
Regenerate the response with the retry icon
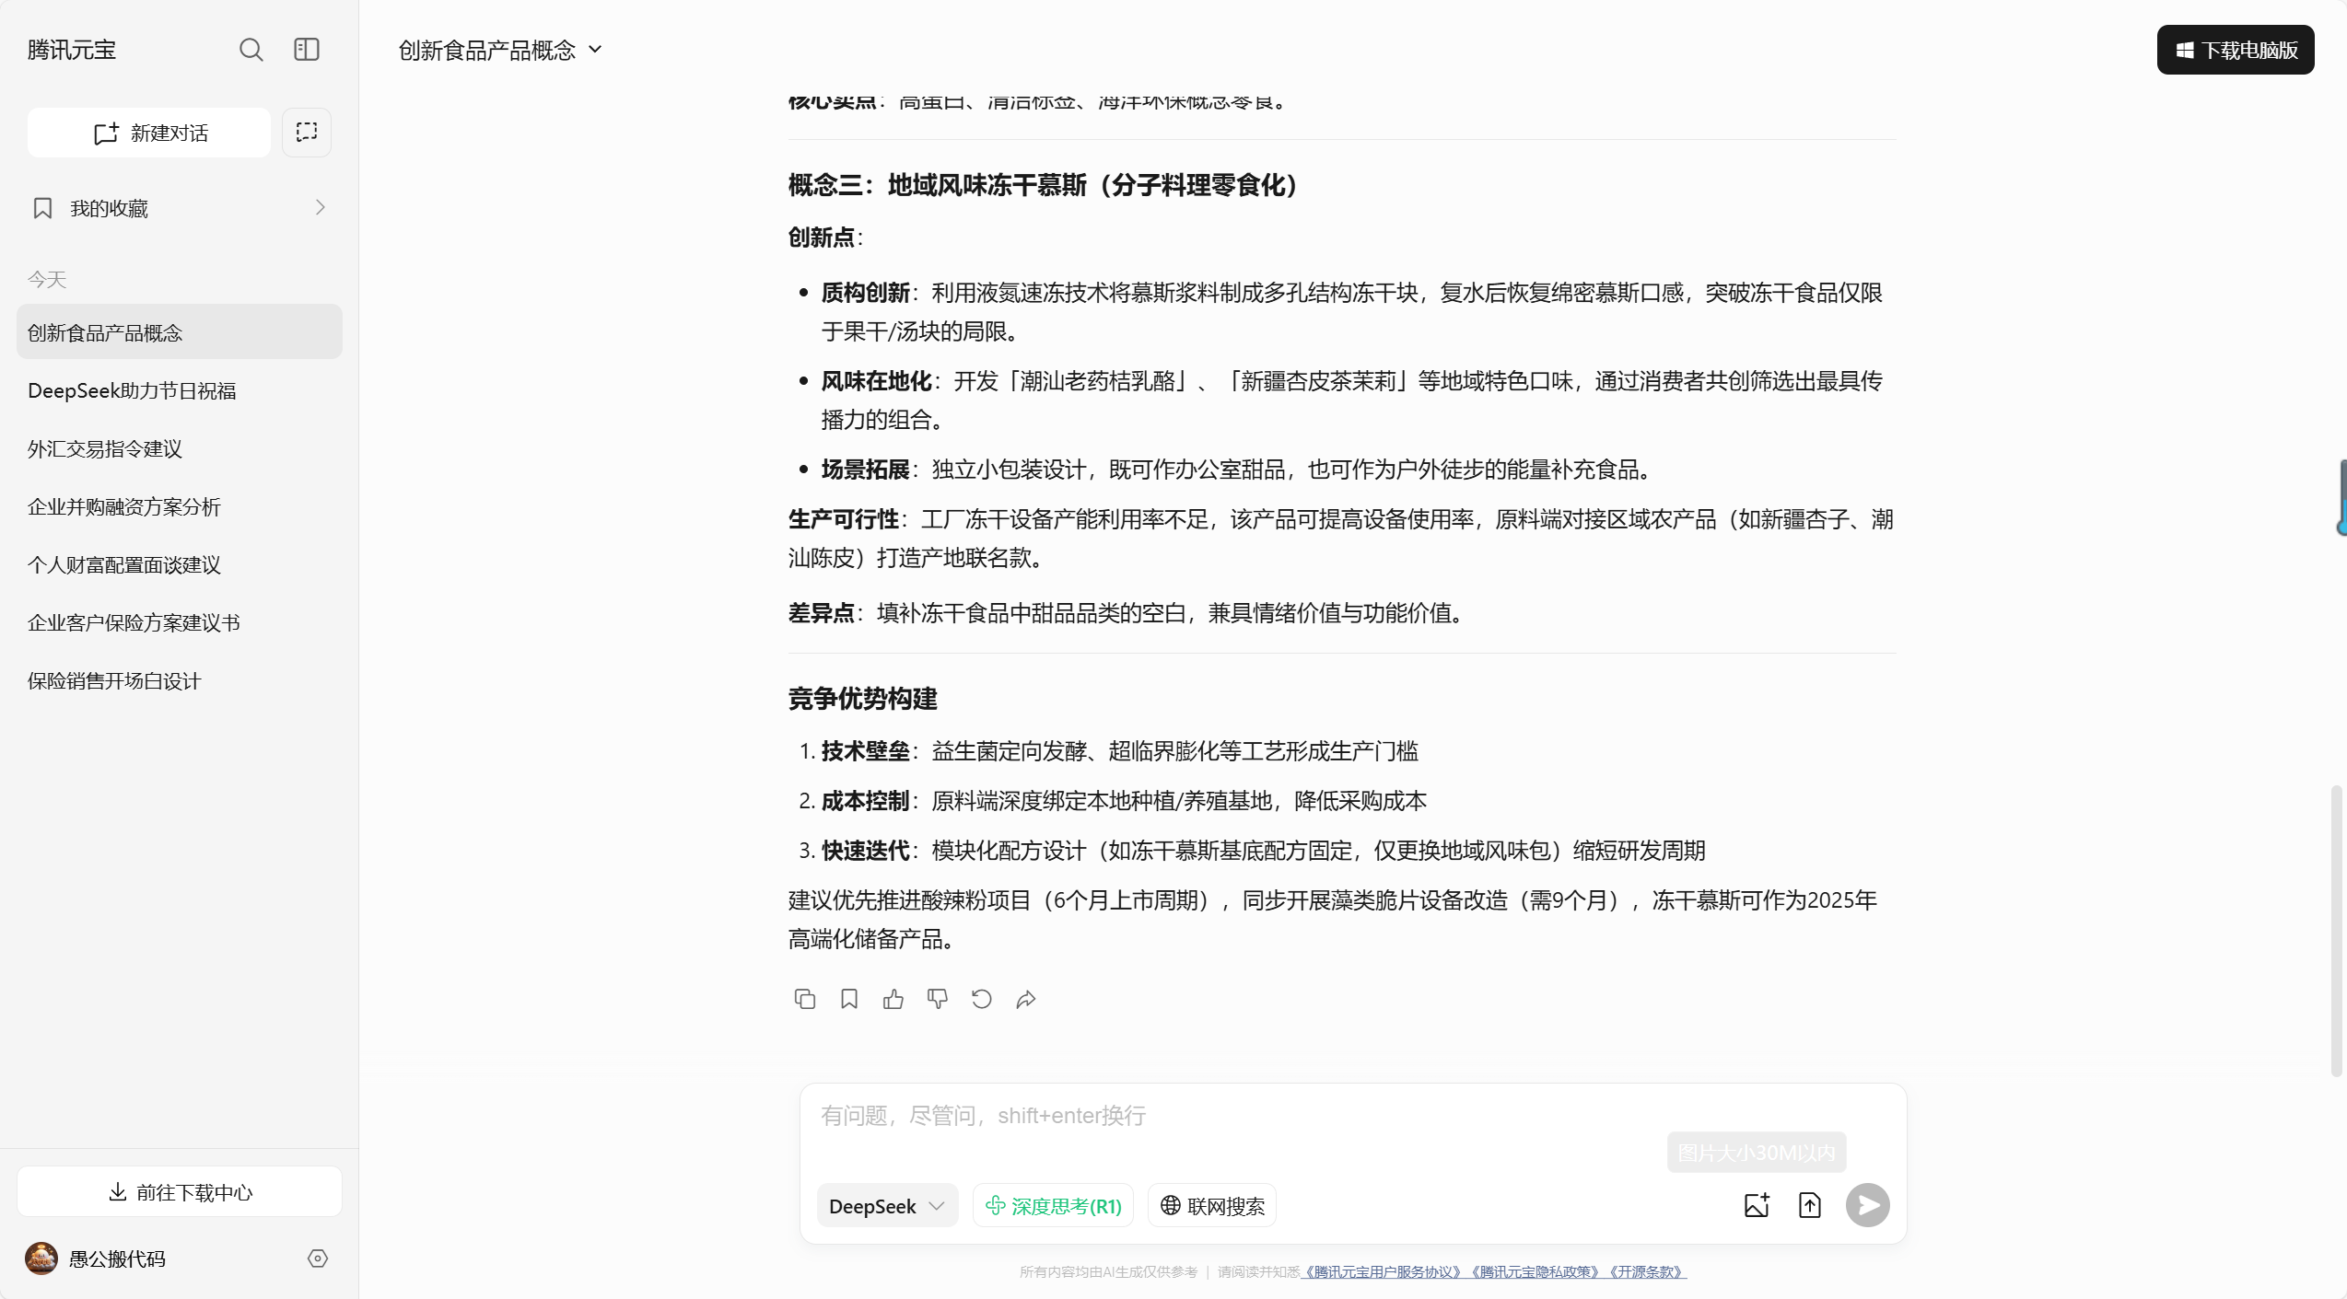(x=982, y=999)
